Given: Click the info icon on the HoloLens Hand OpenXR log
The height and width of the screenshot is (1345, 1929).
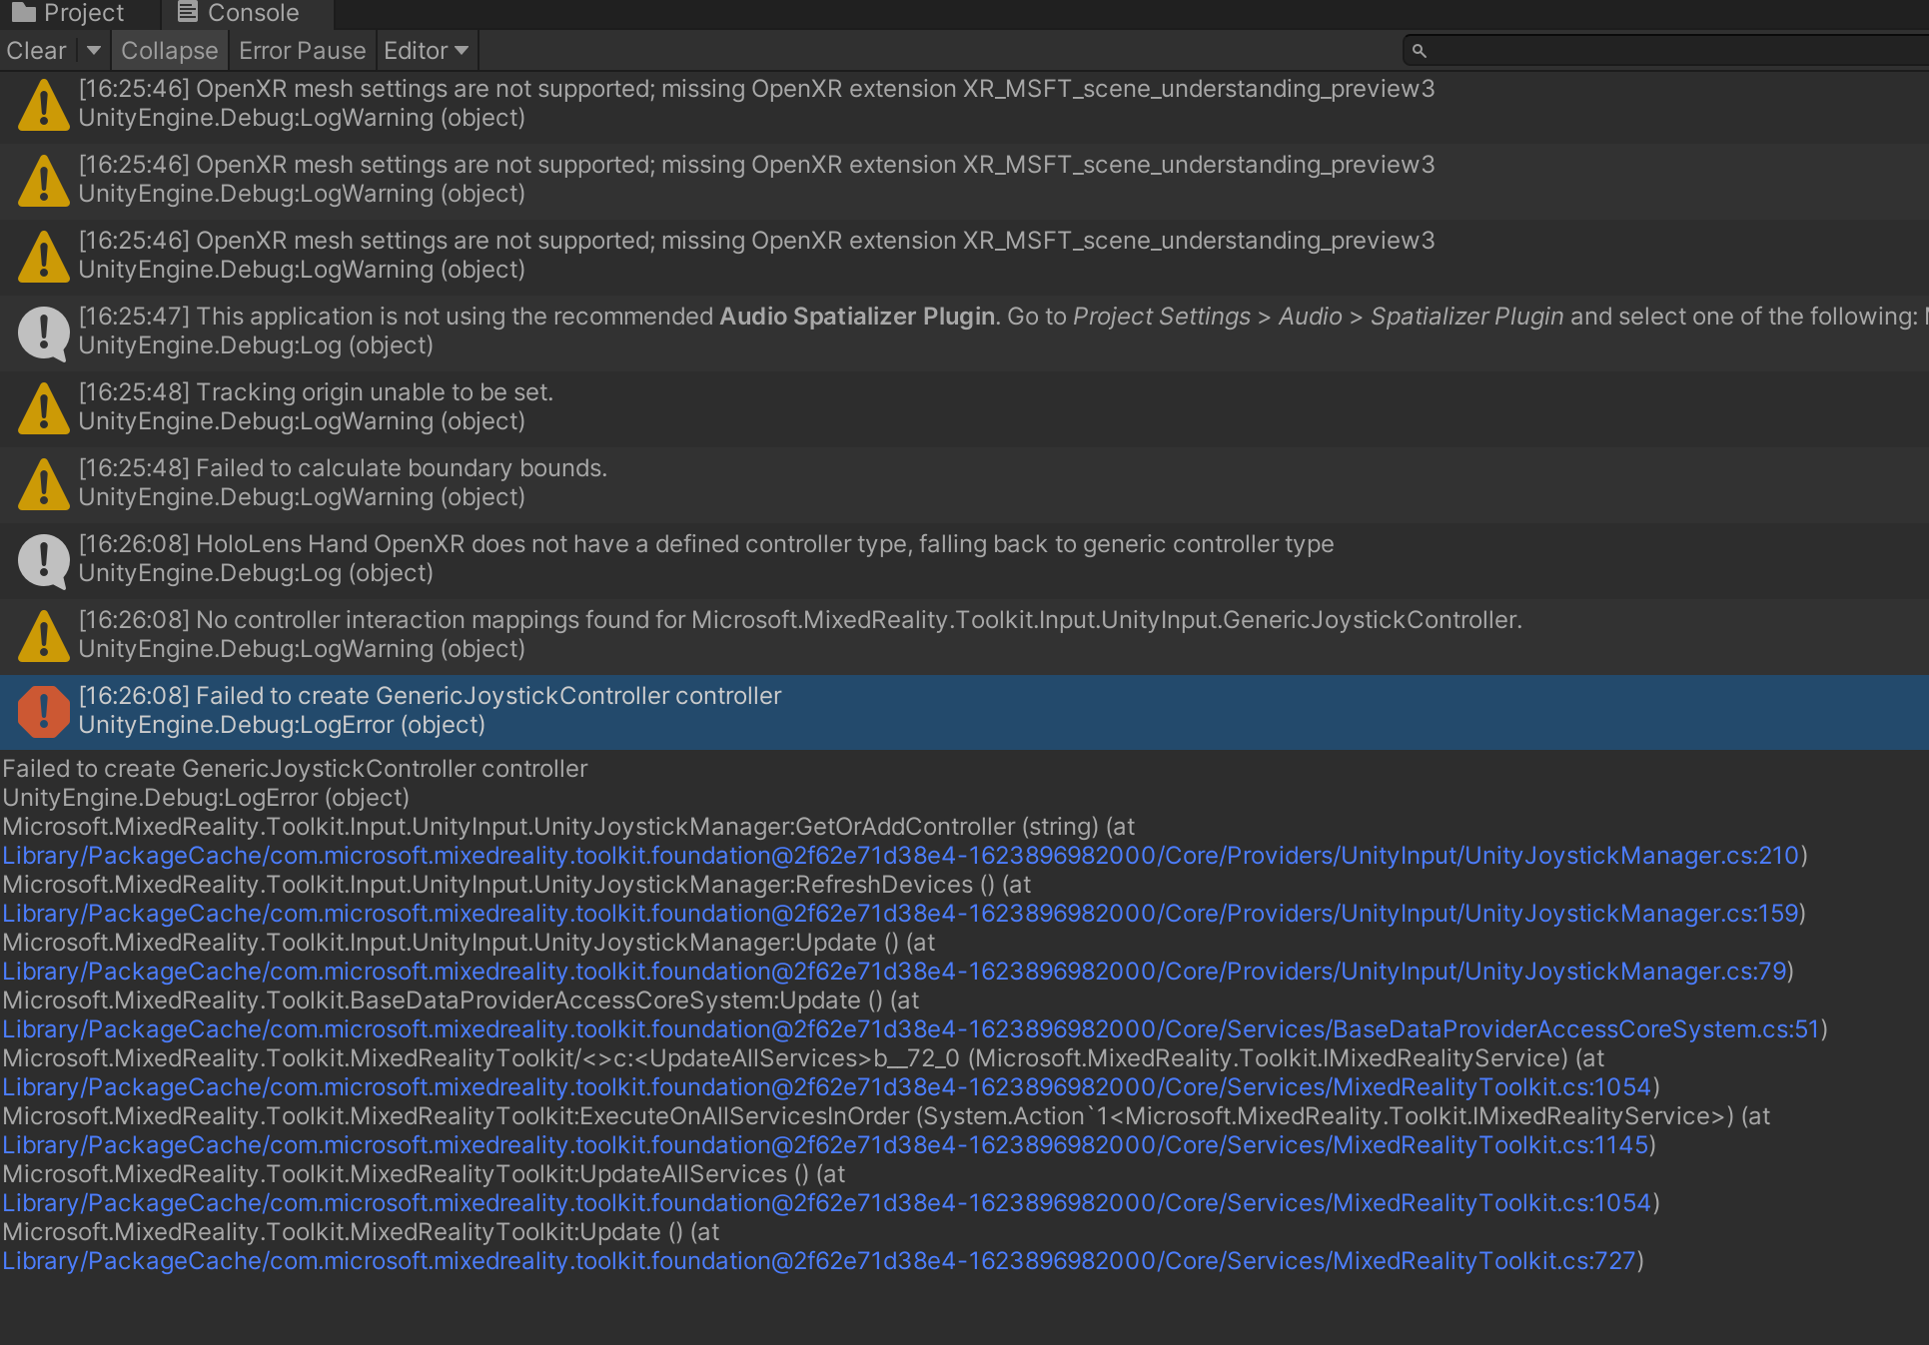Looking at the screenshot, I should click(x=43, y=559).
